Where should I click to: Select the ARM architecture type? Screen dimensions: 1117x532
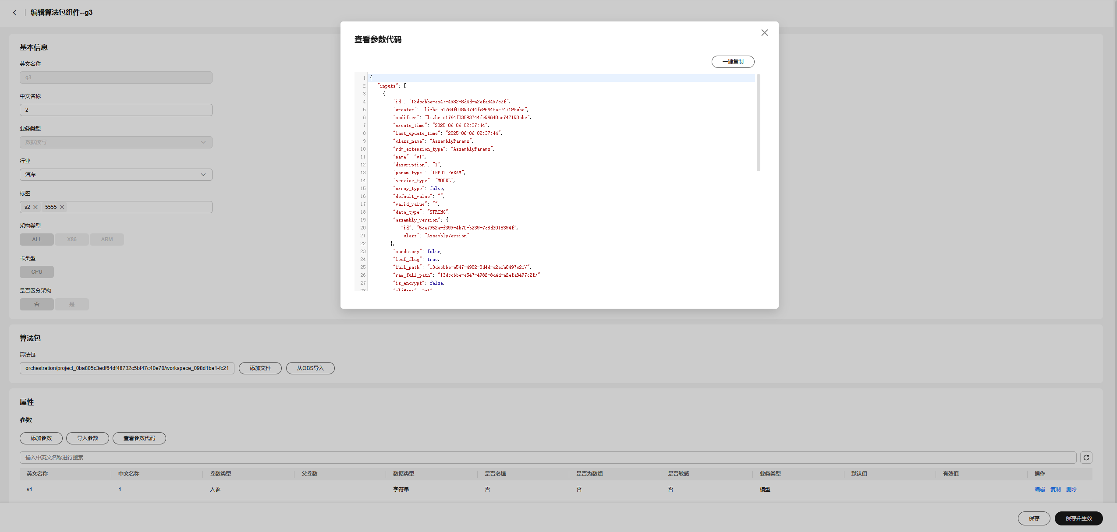click(107, 240)
